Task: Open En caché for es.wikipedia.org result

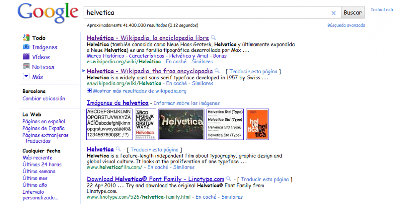Action: (x=176, y=62)
